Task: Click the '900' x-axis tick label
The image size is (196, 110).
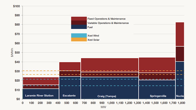Action: [102, 103]
